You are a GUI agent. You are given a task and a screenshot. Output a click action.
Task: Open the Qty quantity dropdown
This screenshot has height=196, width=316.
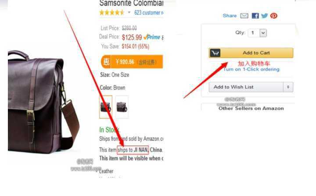click(x=257, y=33)
